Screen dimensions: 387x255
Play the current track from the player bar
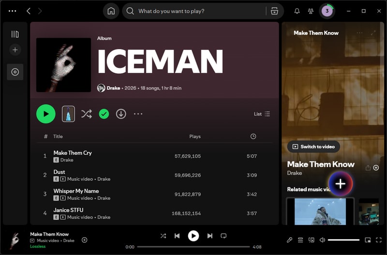[193, 236]
